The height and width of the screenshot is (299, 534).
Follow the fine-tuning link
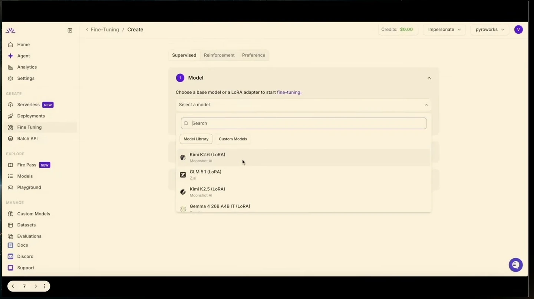click(289, 92)
